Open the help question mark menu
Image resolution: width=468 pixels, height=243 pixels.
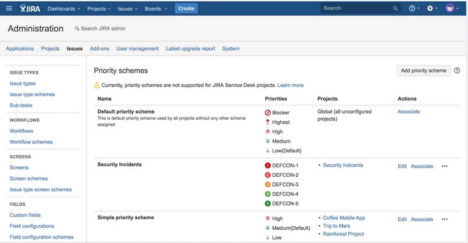tap(414, 8)
